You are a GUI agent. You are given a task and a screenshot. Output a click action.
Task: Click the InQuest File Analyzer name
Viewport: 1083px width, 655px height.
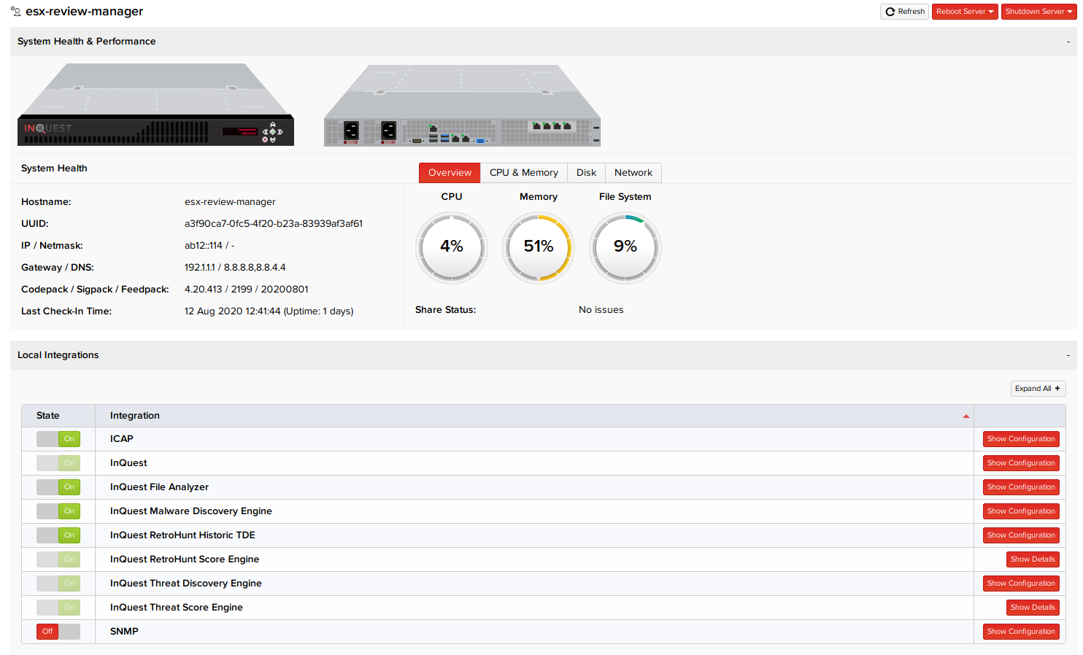tap(159, 487)
